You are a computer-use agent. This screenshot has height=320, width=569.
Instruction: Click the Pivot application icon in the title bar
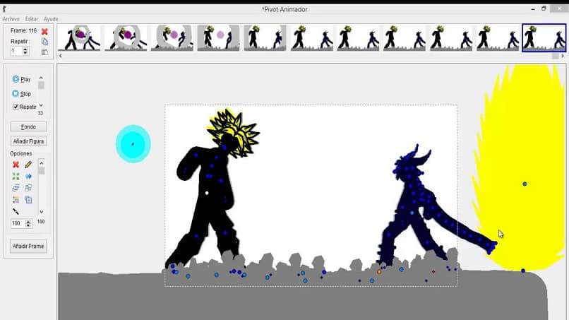click(x=4, y=9)
